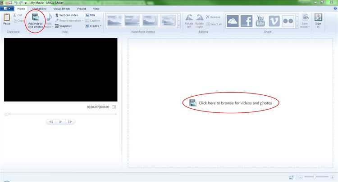338x182 pixels.
Task: Toggle full screen preview icon
Action: [114, 107]
